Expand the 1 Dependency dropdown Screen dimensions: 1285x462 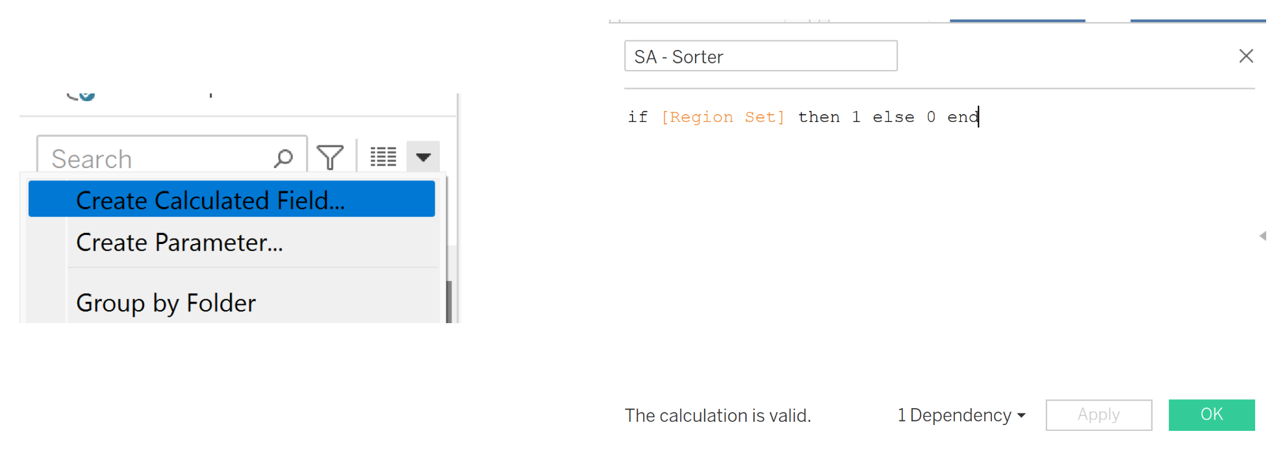click(961, 415)
